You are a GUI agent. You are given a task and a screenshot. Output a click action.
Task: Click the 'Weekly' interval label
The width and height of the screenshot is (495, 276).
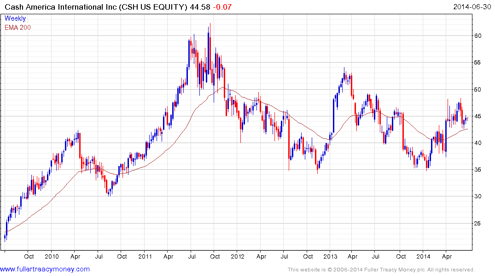click(x=15, y=18)
